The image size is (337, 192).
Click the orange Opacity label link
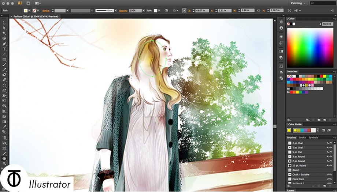point(123,11)
